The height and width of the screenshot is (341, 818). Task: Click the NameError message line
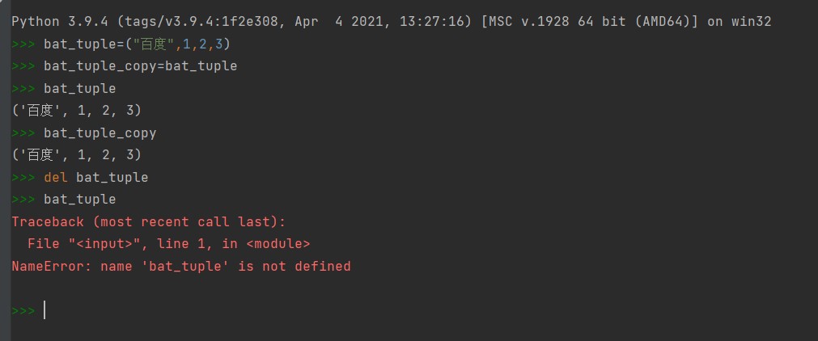pyautogui.click(x=180, y=266)
